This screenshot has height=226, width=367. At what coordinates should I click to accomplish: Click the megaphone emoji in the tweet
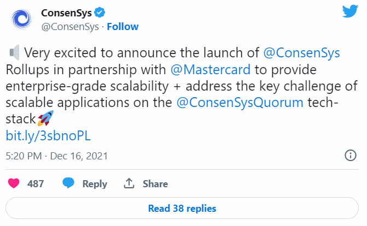15,53
